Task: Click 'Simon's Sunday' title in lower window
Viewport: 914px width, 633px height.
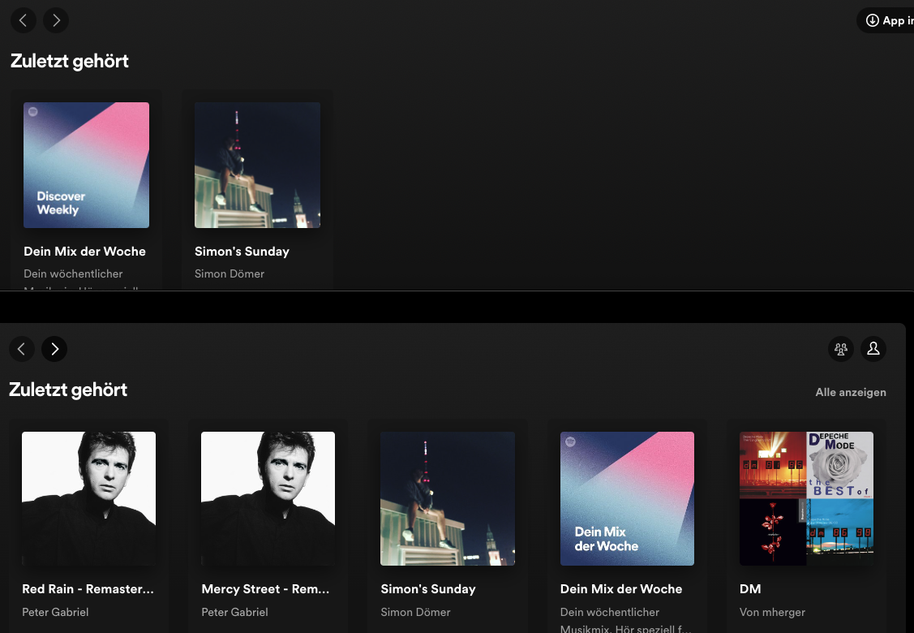Action: [x=428, y=589]
